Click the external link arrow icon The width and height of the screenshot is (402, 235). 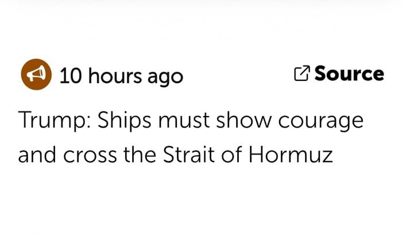pyautogui.click(x=302, y=74)
